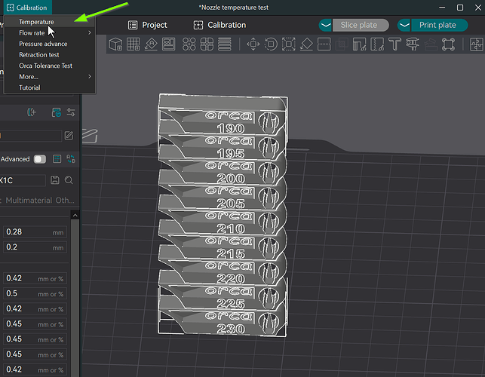The width and height of the screenshot is (485, 377).
Task: Click the Split to parts icon
Action: (207, 44)
